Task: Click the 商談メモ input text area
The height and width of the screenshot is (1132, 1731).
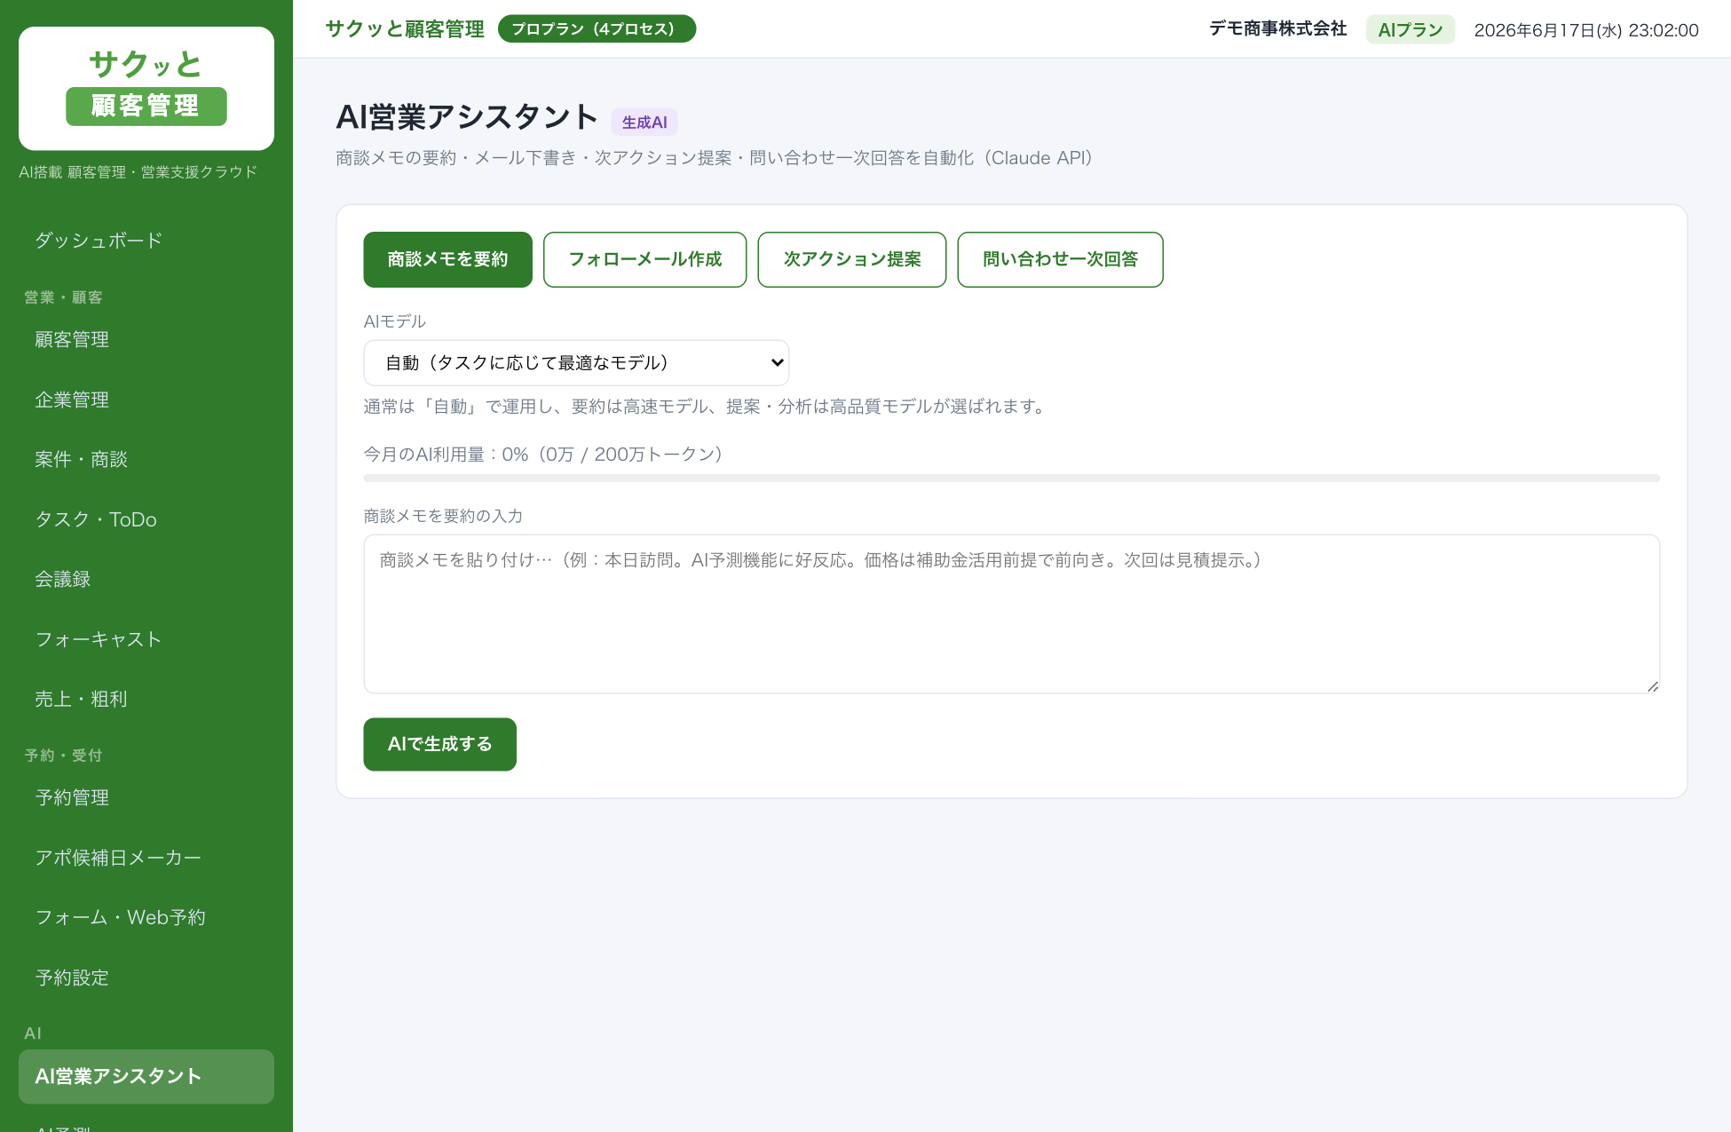Action: point(1011,613)
